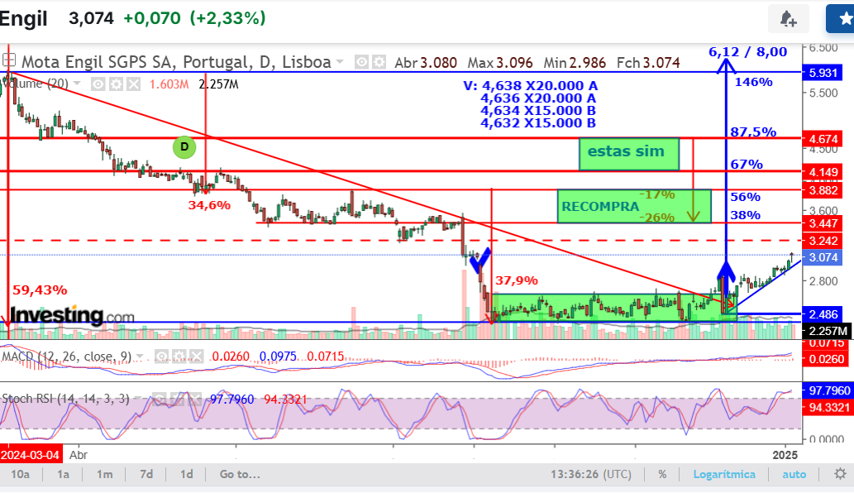Click the 2025 time axis label
Viewport: 854px width, 493px height.
tap(785, 455)
